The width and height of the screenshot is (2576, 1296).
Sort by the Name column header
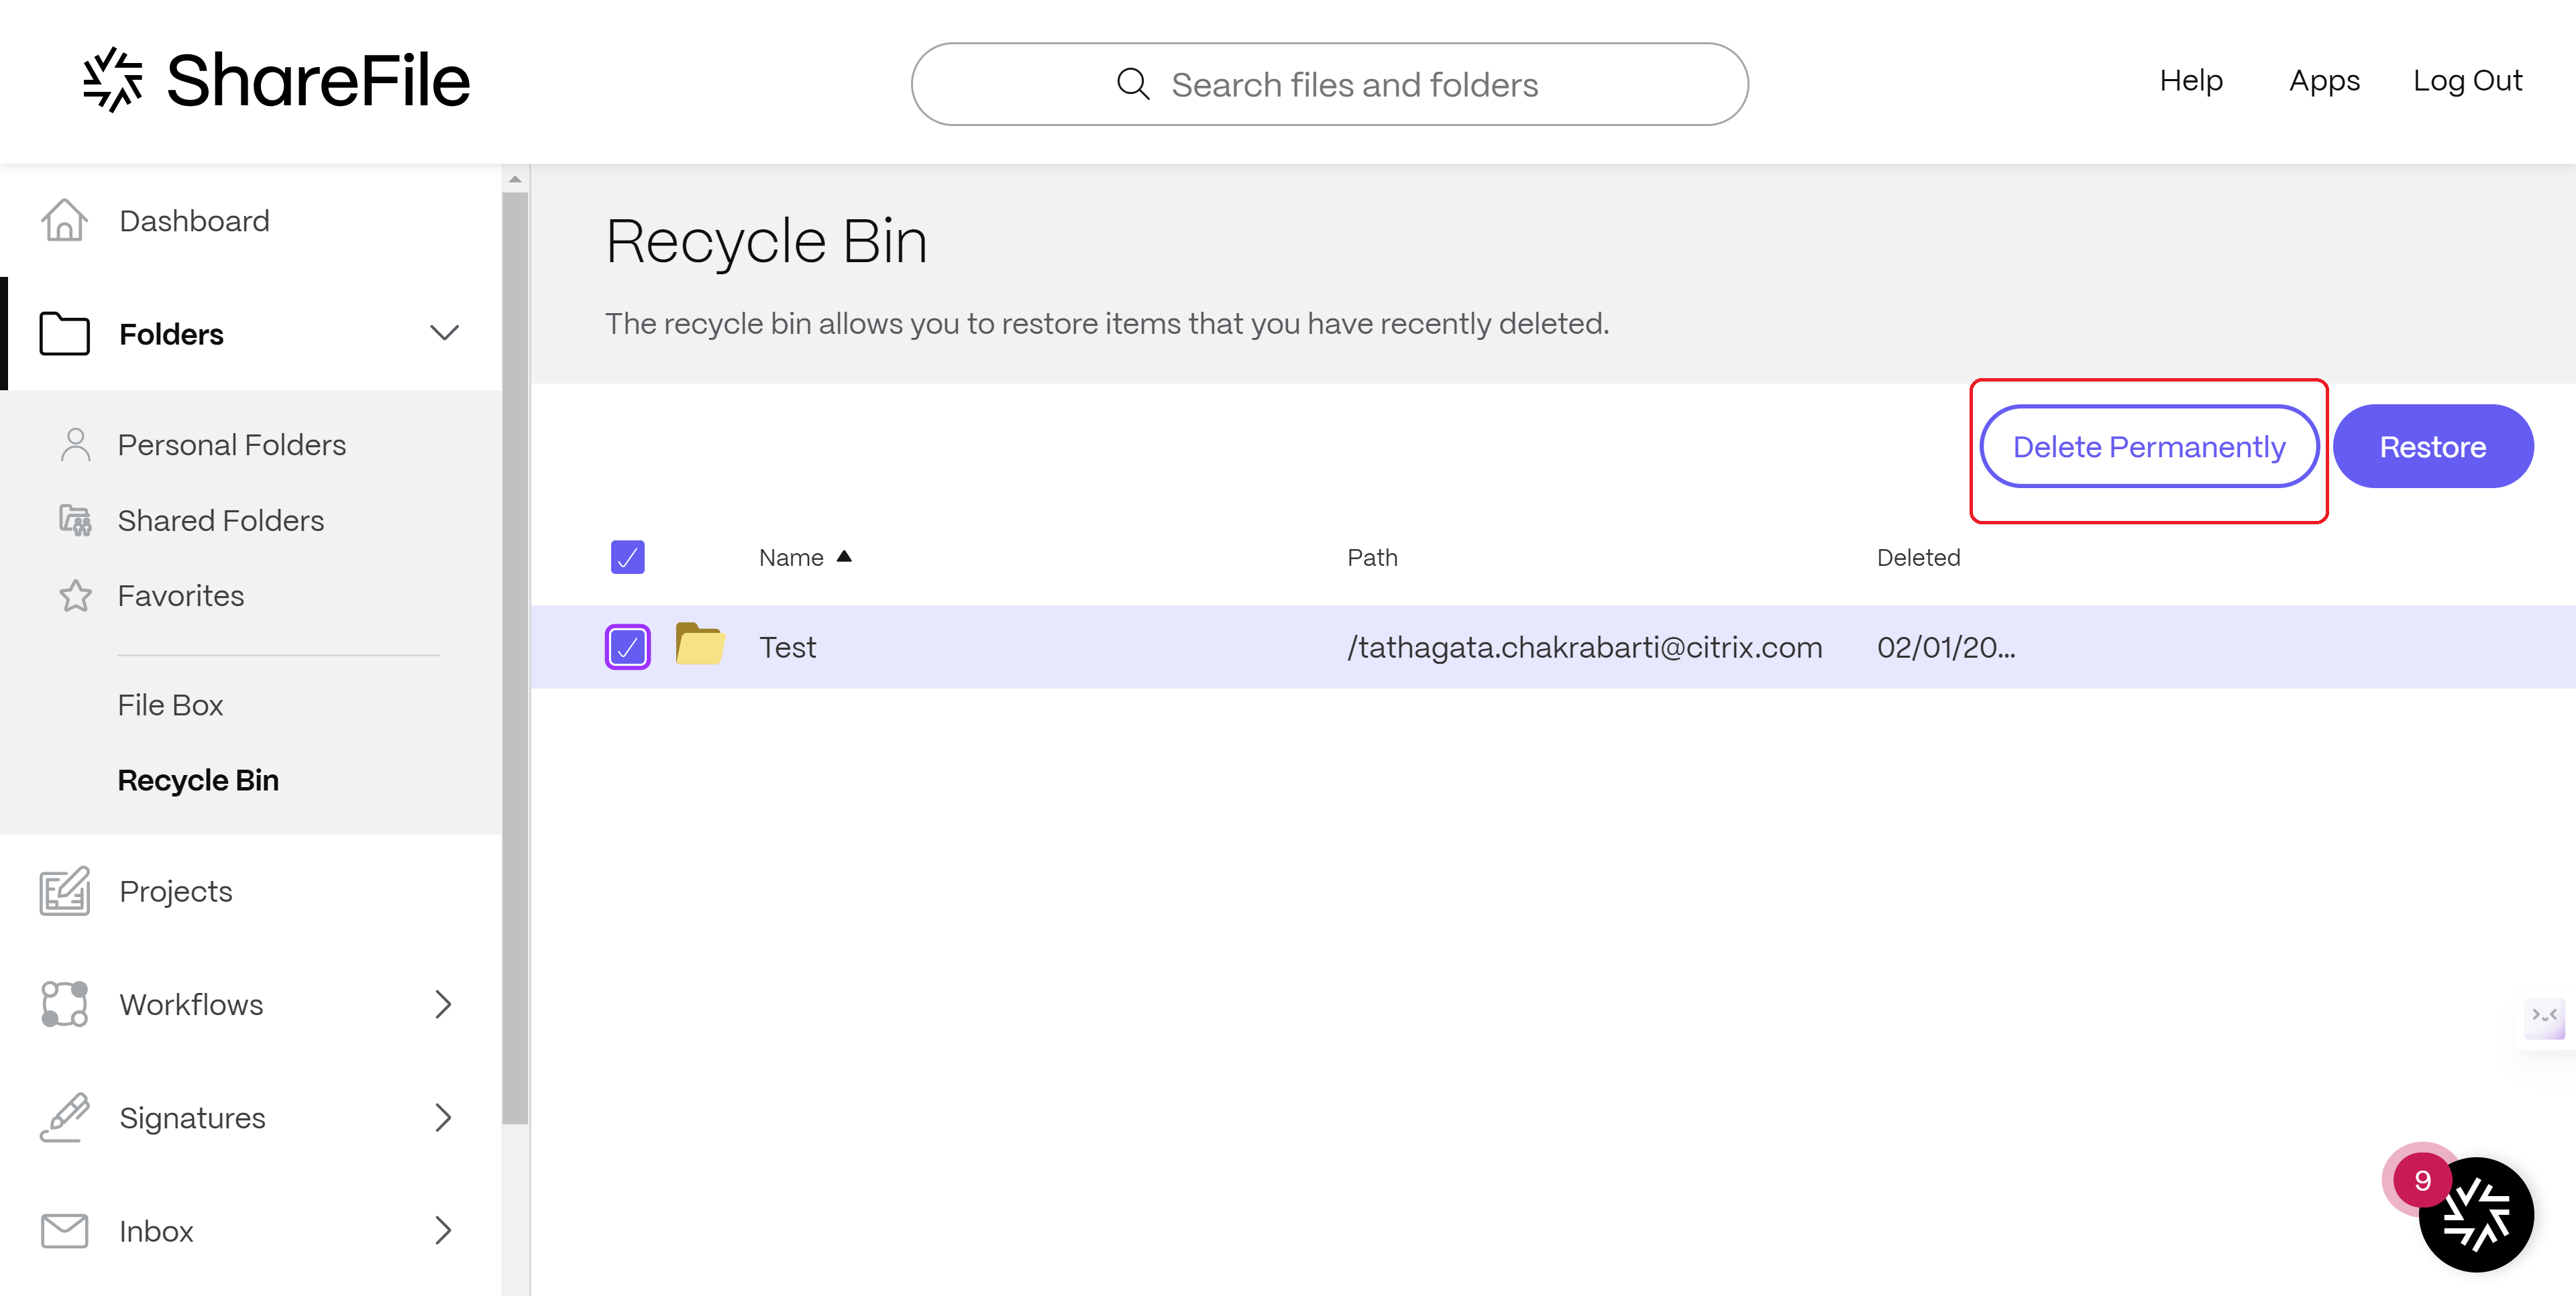coord(791,556)
